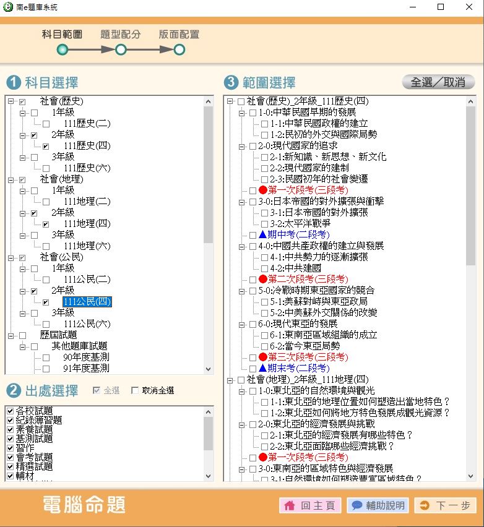
Task: Click the red circle icon beside 第三次段考(三段考)
Action: coord(263,357)
